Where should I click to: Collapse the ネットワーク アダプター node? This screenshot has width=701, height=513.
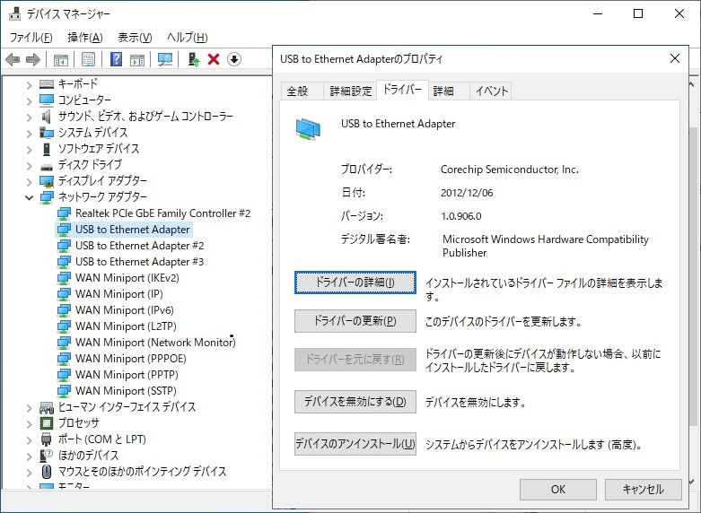click(29, 197)
